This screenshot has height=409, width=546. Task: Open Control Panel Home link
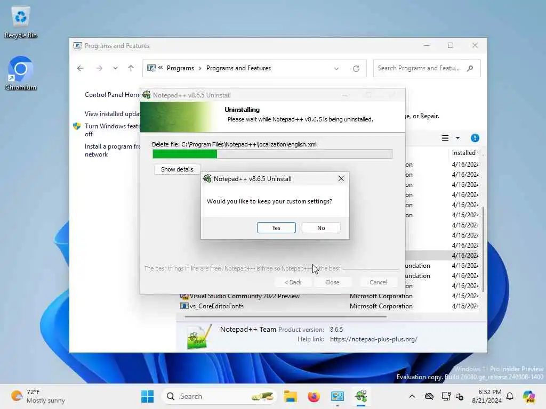point(112,95)
